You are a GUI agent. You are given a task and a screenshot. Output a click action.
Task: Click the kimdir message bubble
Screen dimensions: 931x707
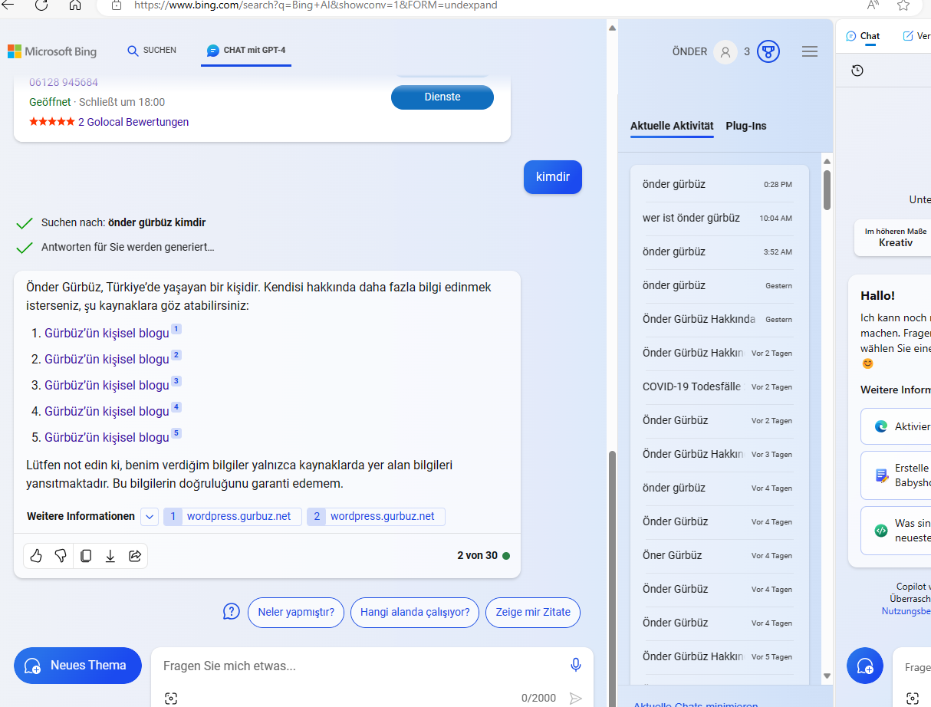pos(553,177)
